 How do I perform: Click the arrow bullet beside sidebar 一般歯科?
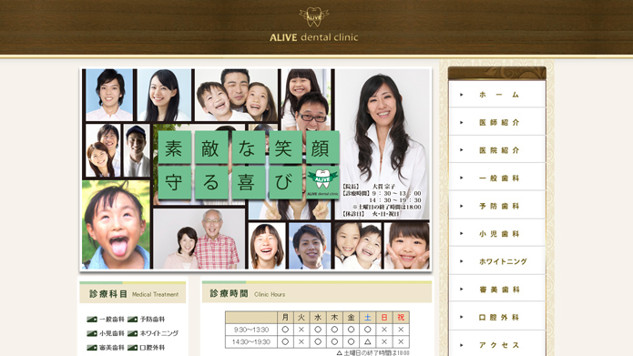click(x=462, y=178)
